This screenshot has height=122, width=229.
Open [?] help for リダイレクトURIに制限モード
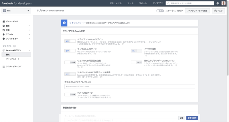coord(101,77)
